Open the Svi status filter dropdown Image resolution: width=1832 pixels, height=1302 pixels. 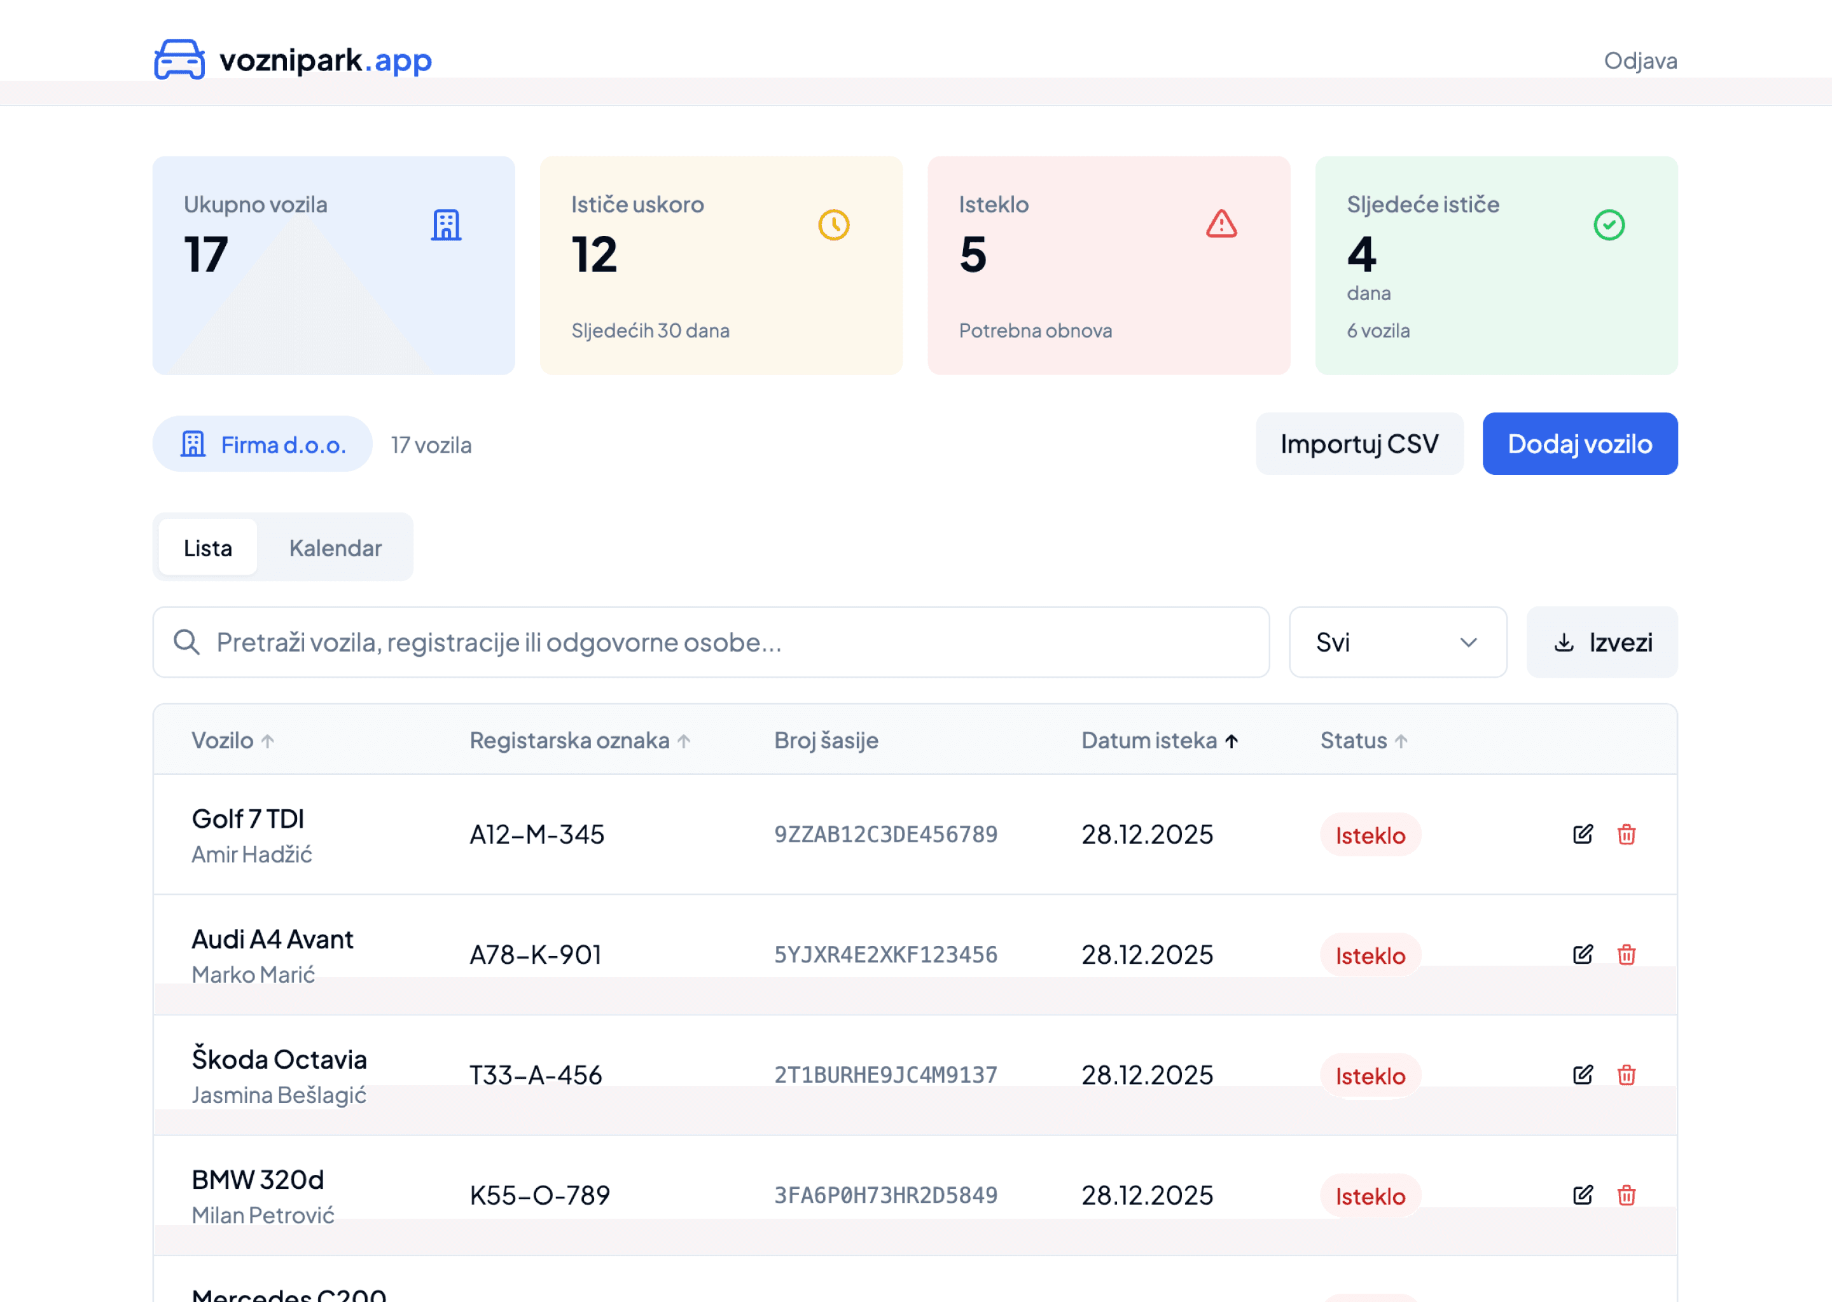click(x=1398, y=642)
